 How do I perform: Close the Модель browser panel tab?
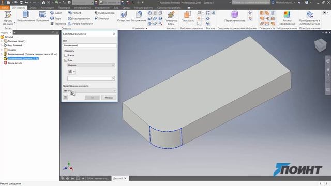[11, 33]
